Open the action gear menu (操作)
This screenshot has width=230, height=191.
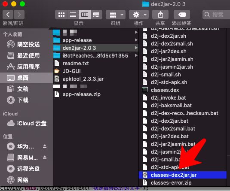[x=139, y=15]
